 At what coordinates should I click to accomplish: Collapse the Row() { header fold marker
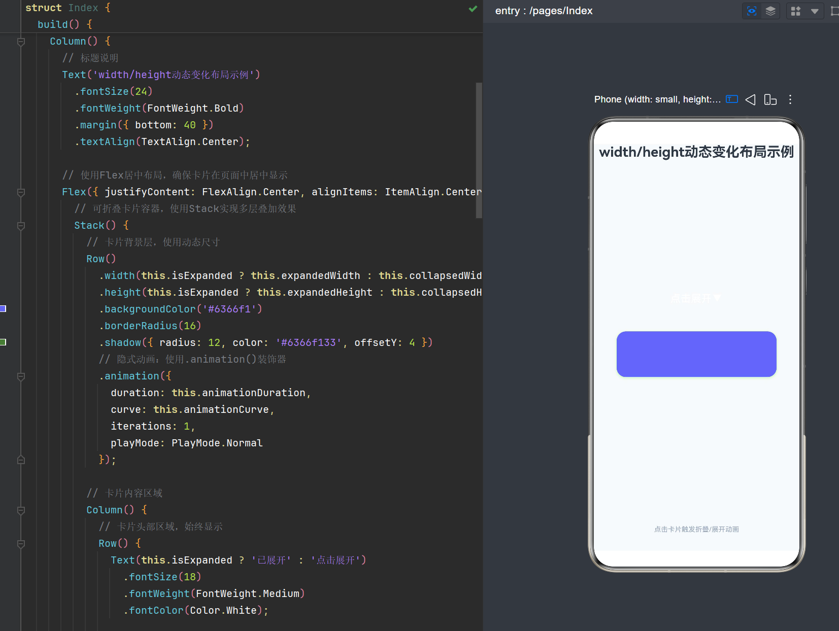pyautogui.click(x=21, y=544)
